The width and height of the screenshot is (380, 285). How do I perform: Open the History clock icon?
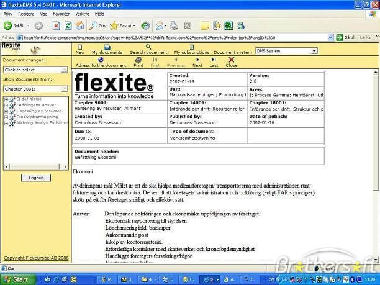pos(145,25)
